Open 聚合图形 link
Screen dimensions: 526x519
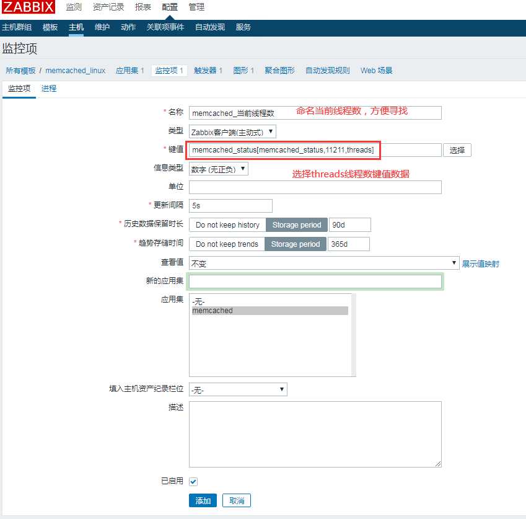[280, 71]
